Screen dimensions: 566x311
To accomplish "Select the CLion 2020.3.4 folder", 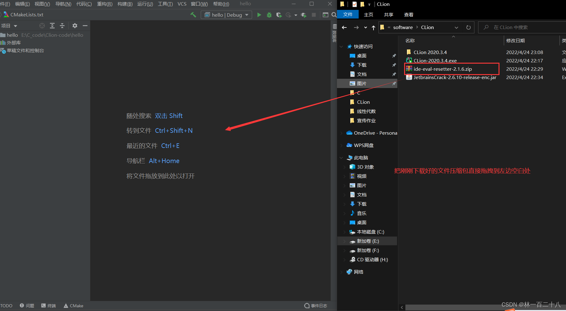I will pyautogui.click(x=430, y=52).
